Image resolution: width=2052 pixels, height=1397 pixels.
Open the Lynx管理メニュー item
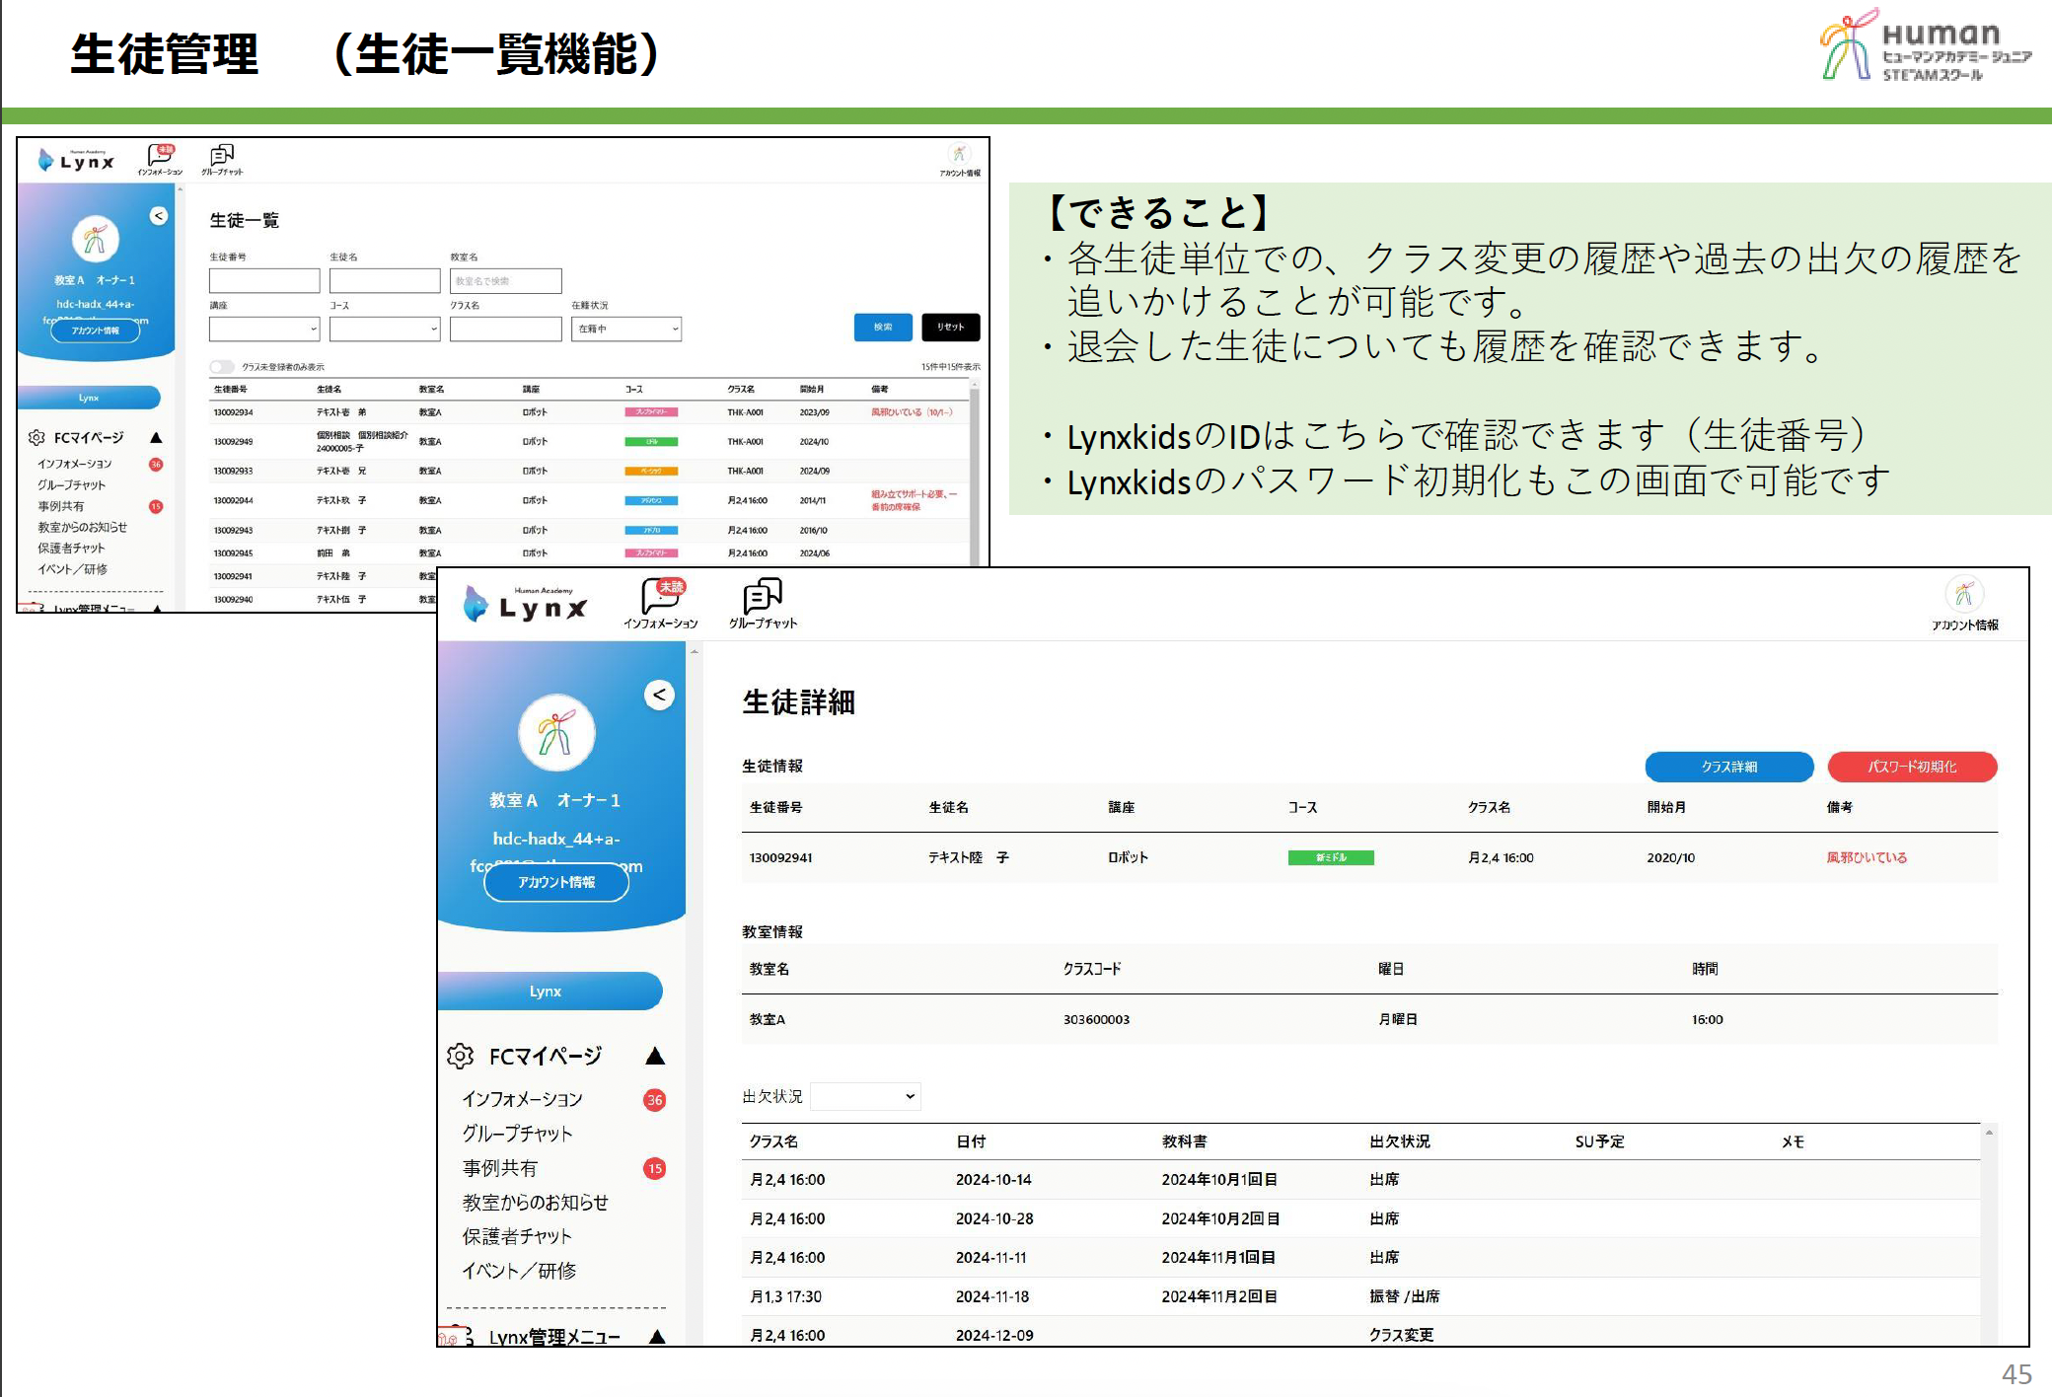pyautogui.click(x=552, y=1337)
